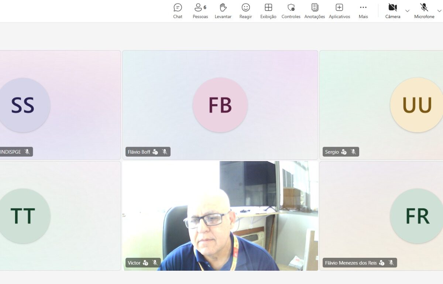Click the Sergio name label

pos(332,152)
